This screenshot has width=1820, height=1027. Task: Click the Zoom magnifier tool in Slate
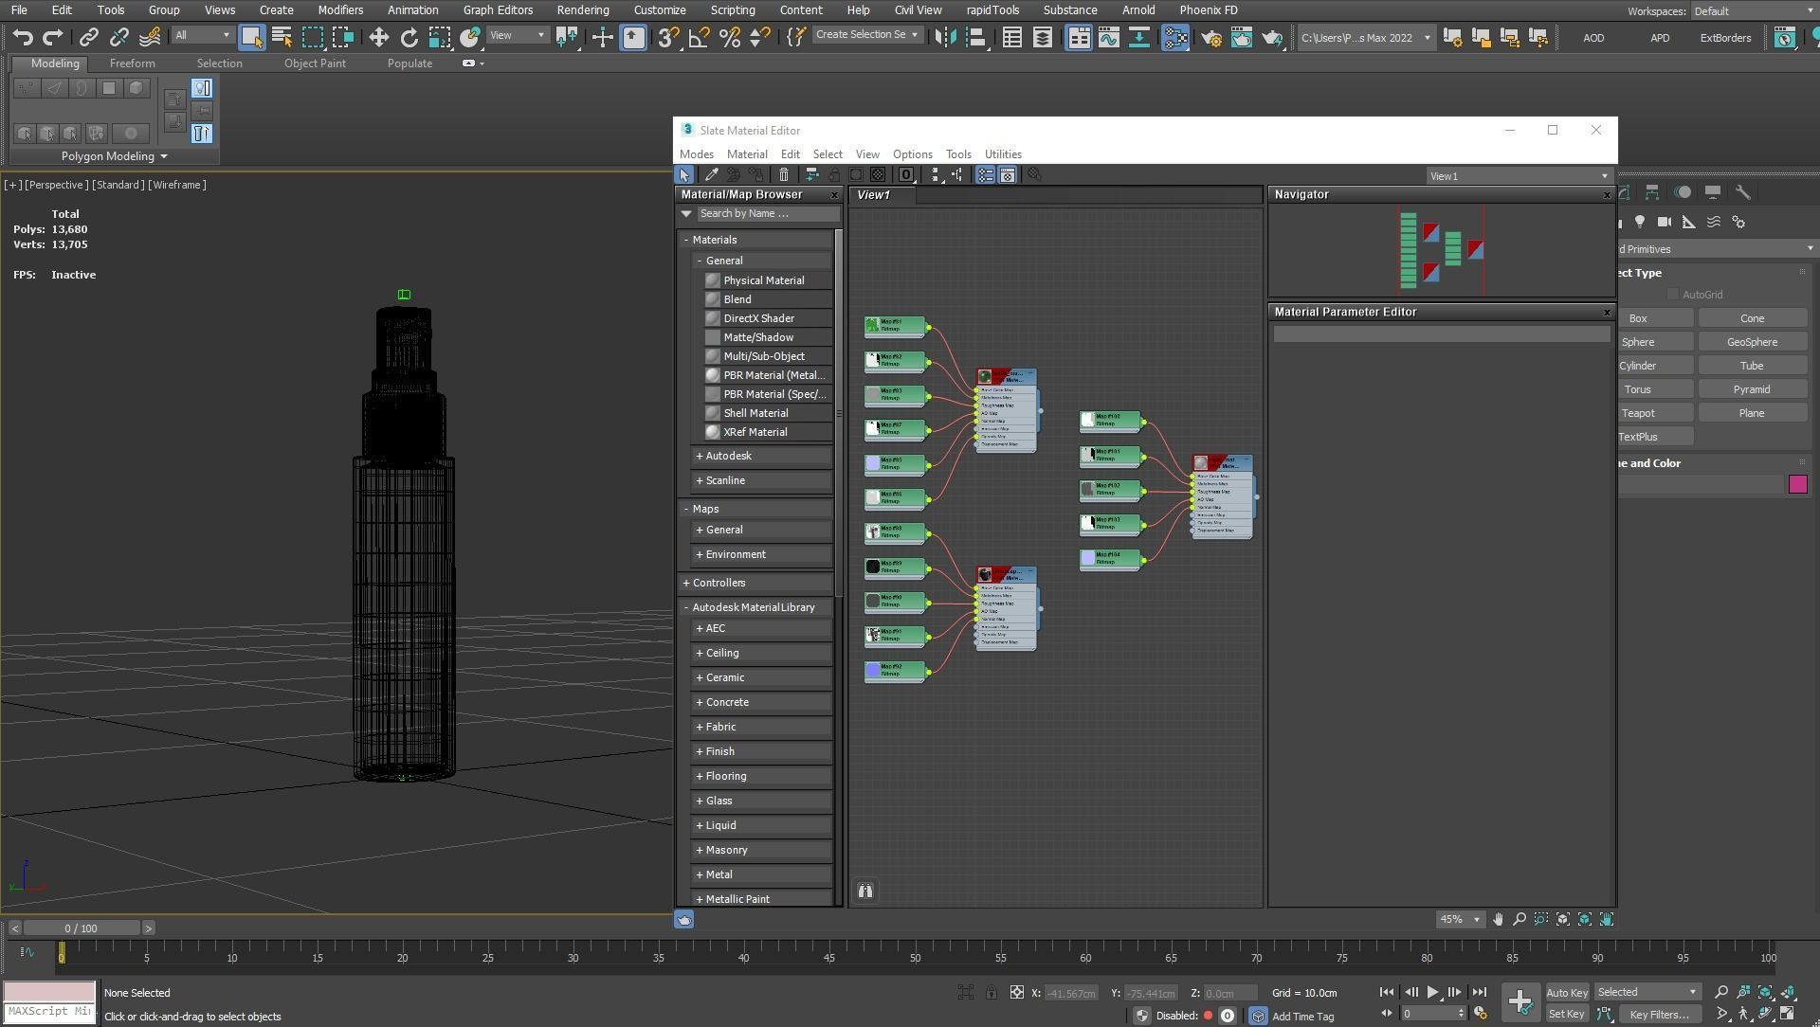point(1520,919)
